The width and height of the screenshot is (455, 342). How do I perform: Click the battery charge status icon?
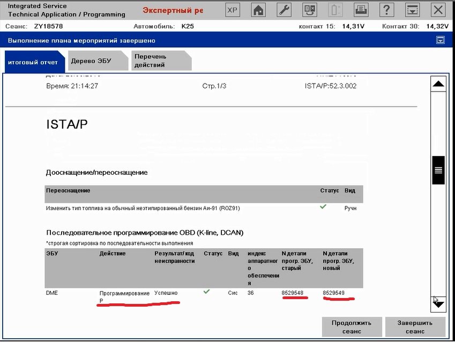tap(335, 10)
